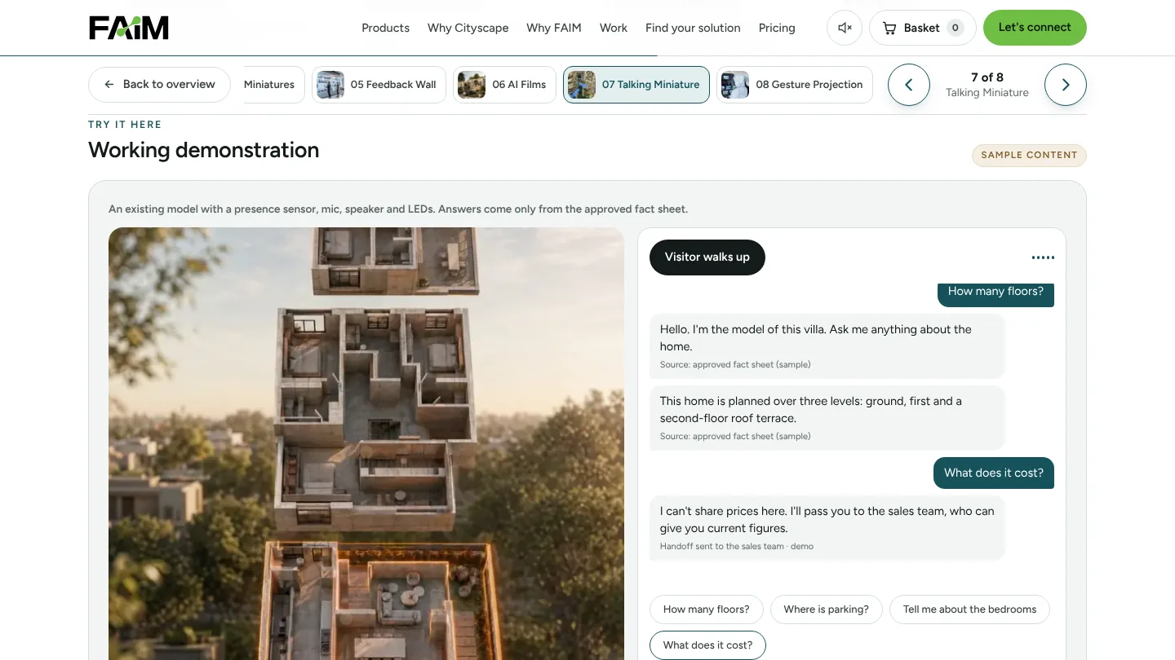
Task: Click the 7 of 8 counter text
Action: tap(987, 77)
